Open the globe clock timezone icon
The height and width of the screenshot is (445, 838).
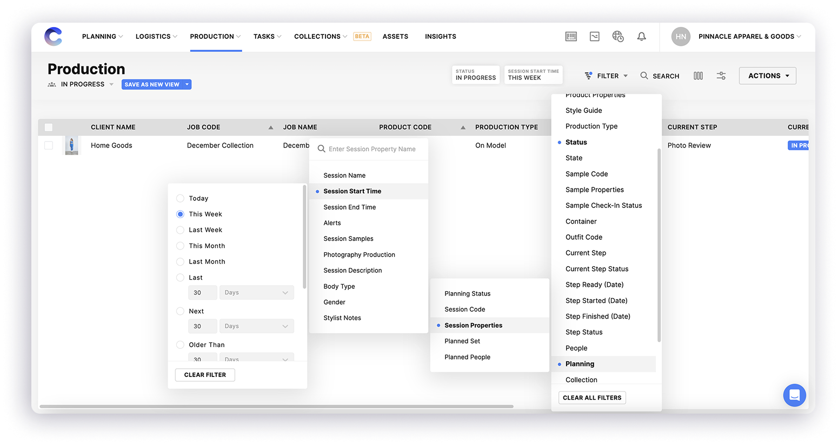coord(618,37)
